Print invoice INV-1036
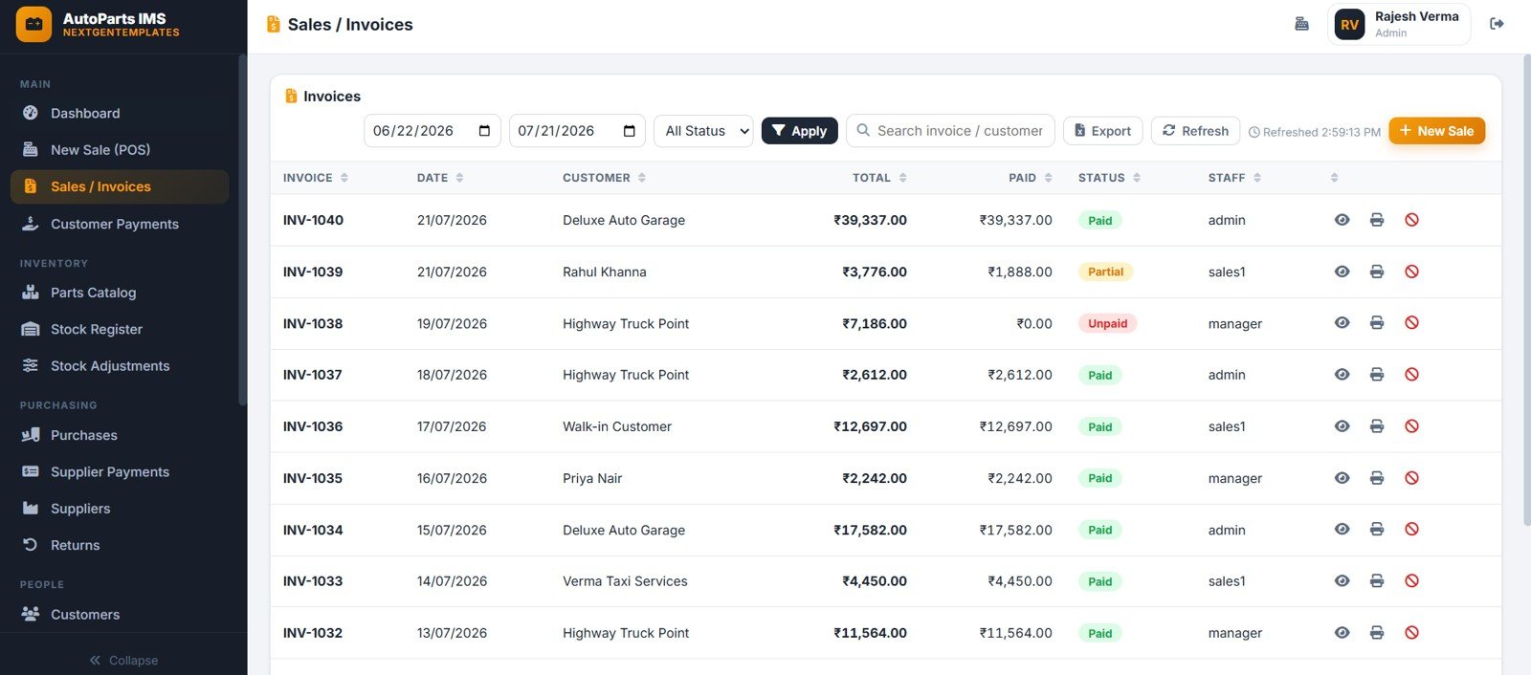This screenshot has width=1531, height=675. (1377, 426)
